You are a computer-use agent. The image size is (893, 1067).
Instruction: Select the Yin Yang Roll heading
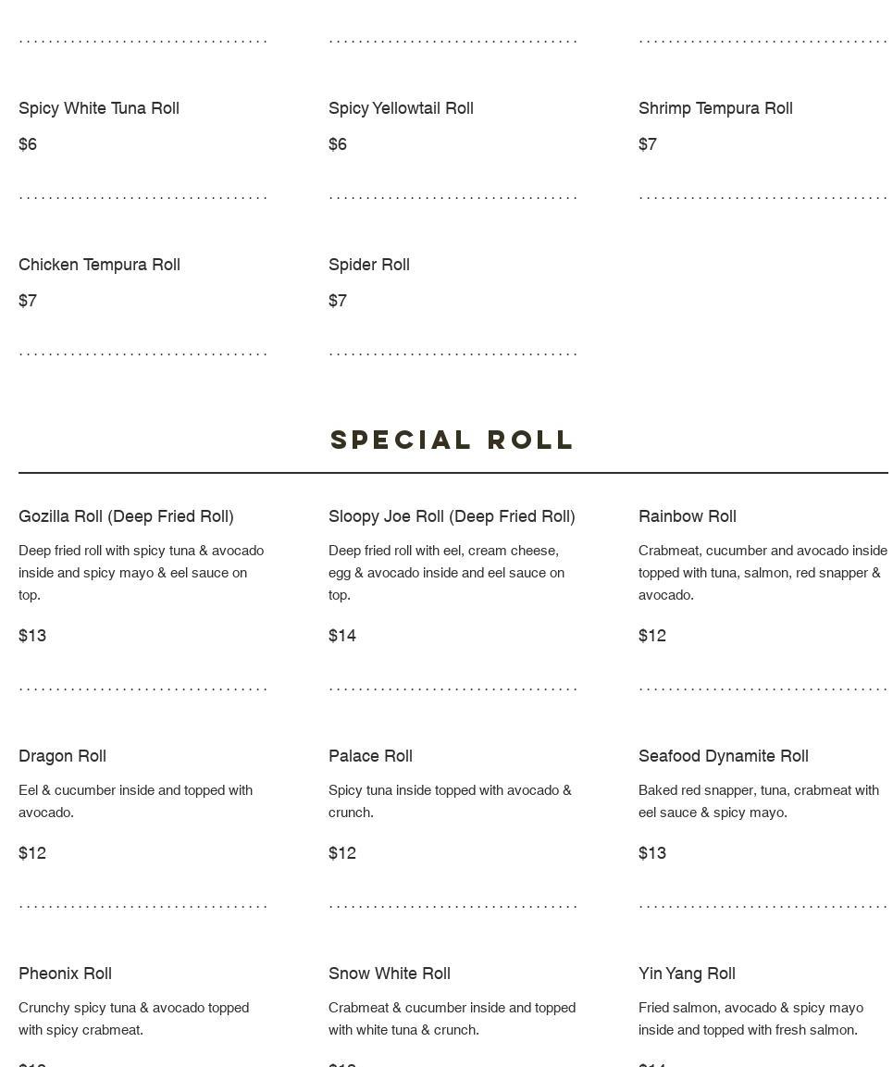pos(687,974)
